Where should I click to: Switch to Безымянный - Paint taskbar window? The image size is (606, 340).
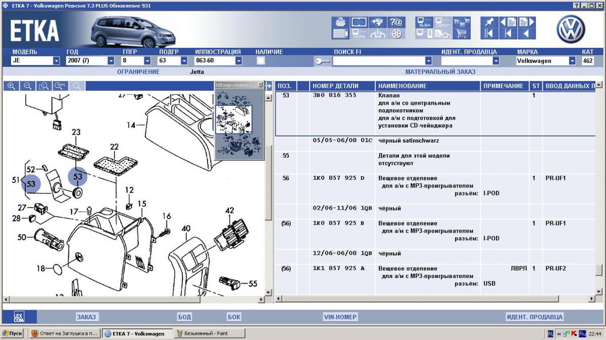(210, 333)
